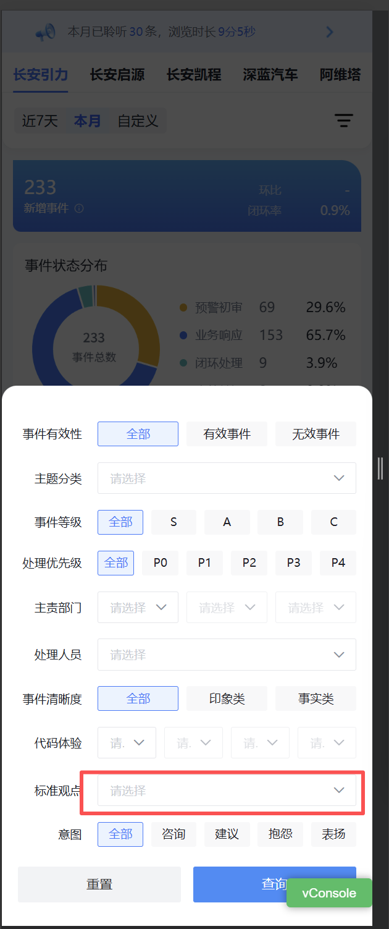Choose priority P2 option
This screenshot has width=389, height=929.
(249, 563)
